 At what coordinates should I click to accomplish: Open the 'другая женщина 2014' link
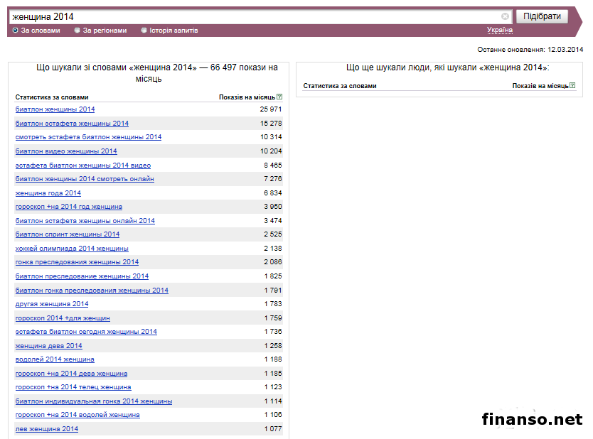(52, 304)
